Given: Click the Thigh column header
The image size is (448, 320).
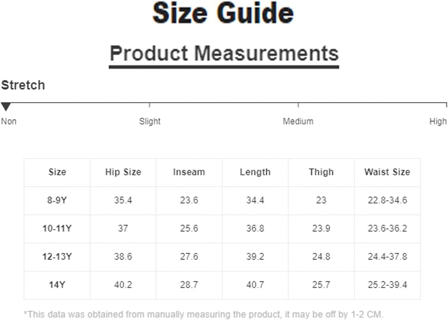Looking at the screenshot, I should [321, 172].
